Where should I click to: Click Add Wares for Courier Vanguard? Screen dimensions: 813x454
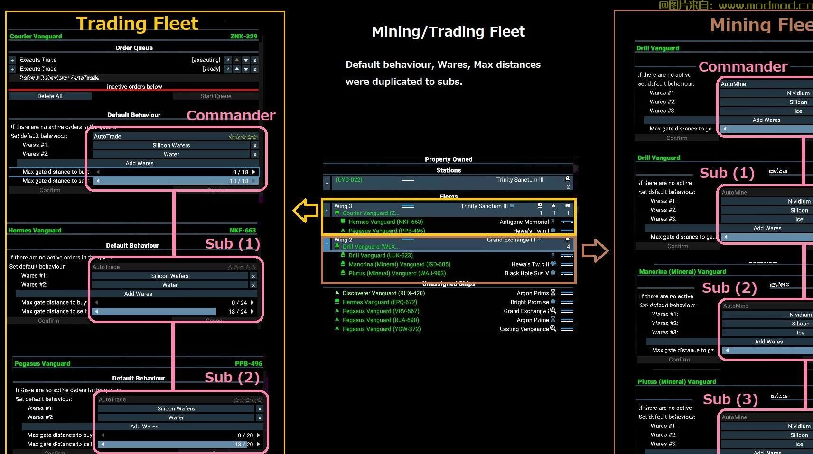pos(140,163)
